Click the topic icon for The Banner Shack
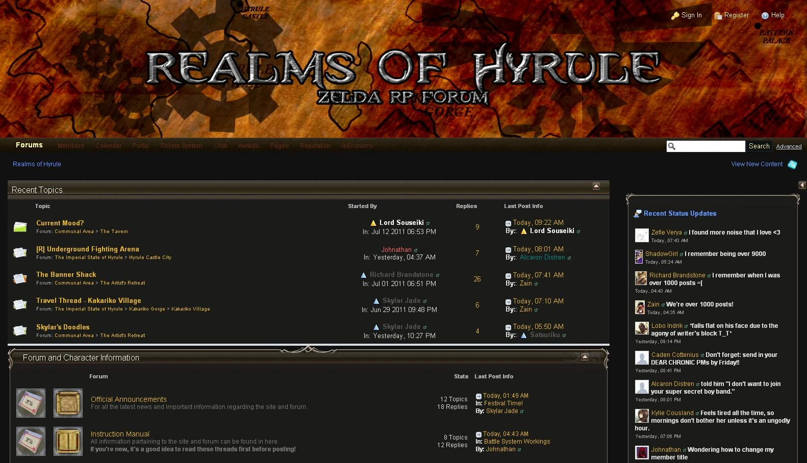Viewport: 807px width, 463px height. pos(20,278)
